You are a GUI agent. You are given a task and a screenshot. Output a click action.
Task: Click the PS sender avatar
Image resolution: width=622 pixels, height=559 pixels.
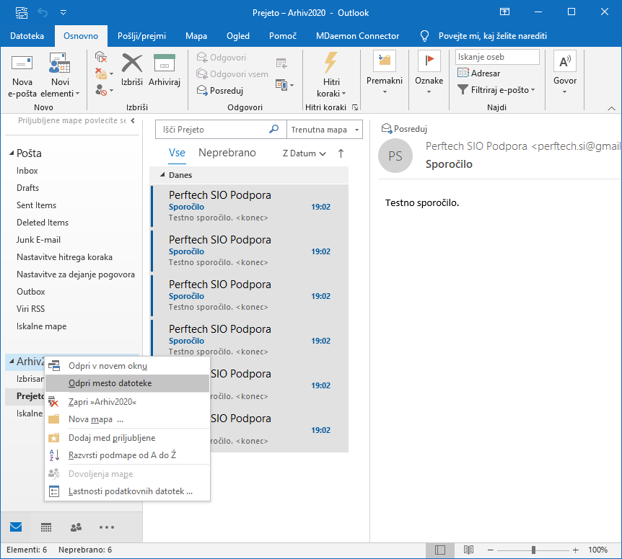tap(395, 156)
